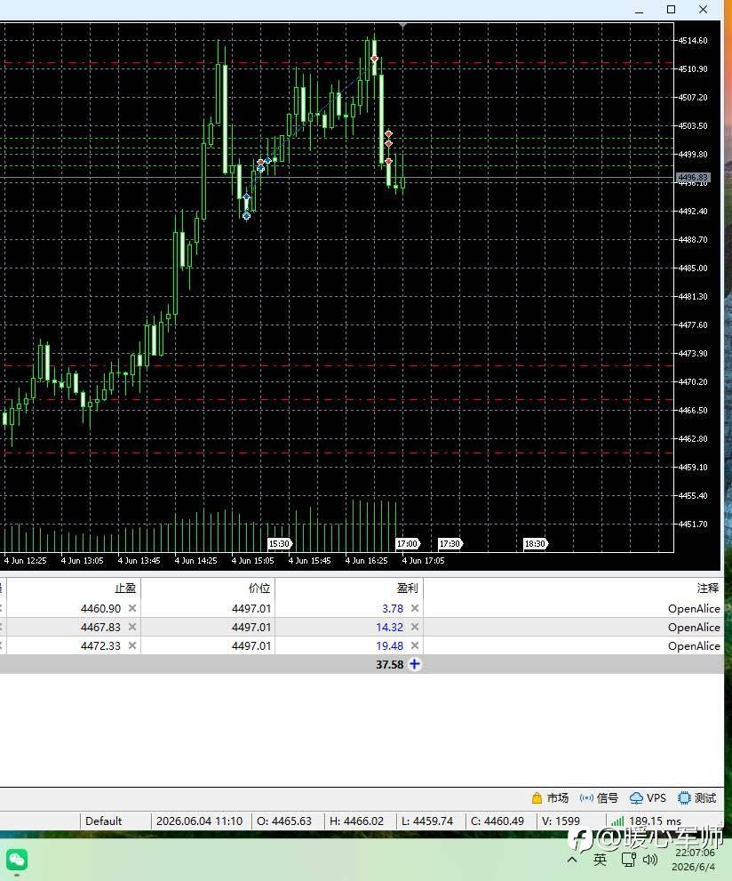The height and width of the screenshot is (881, 732).
Task: Select the profit value 14.32
Action: pos(390,627)
